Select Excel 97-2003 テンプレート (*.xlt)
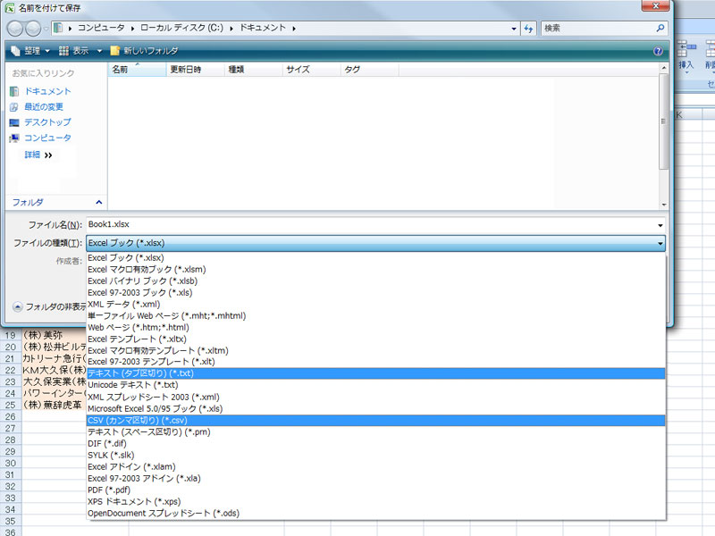Image resolution: width=715 pixels, height=536 pixels. pos(375,362)
